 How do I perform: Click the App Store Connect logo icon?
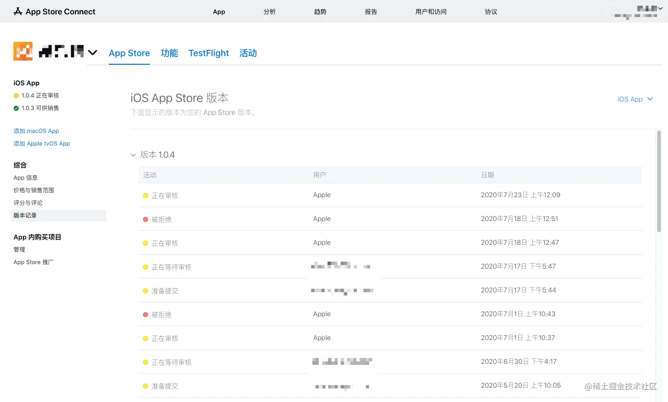(x=18, y=11)
